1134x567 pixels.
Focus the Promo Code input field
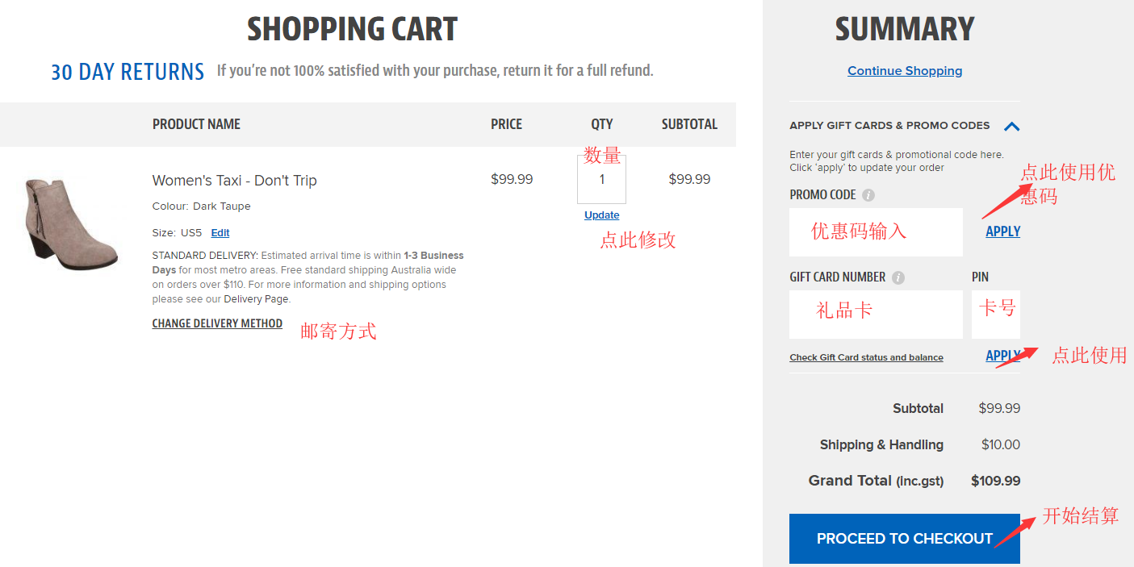tap(876, 232)
